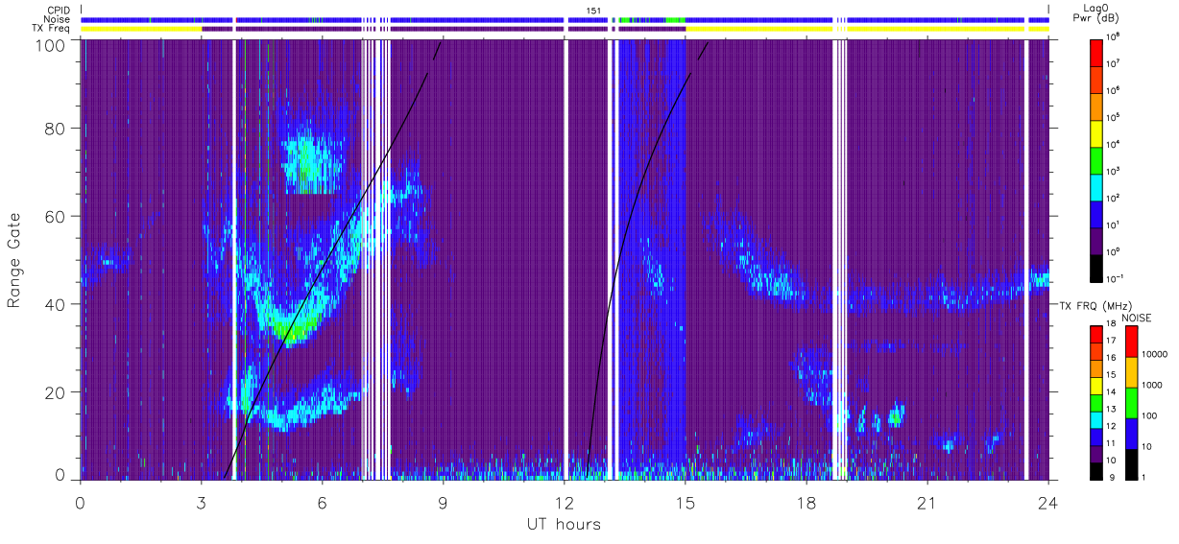
Task: Click the green segment of the TX FRQ colorbar
Action: 1096,402
